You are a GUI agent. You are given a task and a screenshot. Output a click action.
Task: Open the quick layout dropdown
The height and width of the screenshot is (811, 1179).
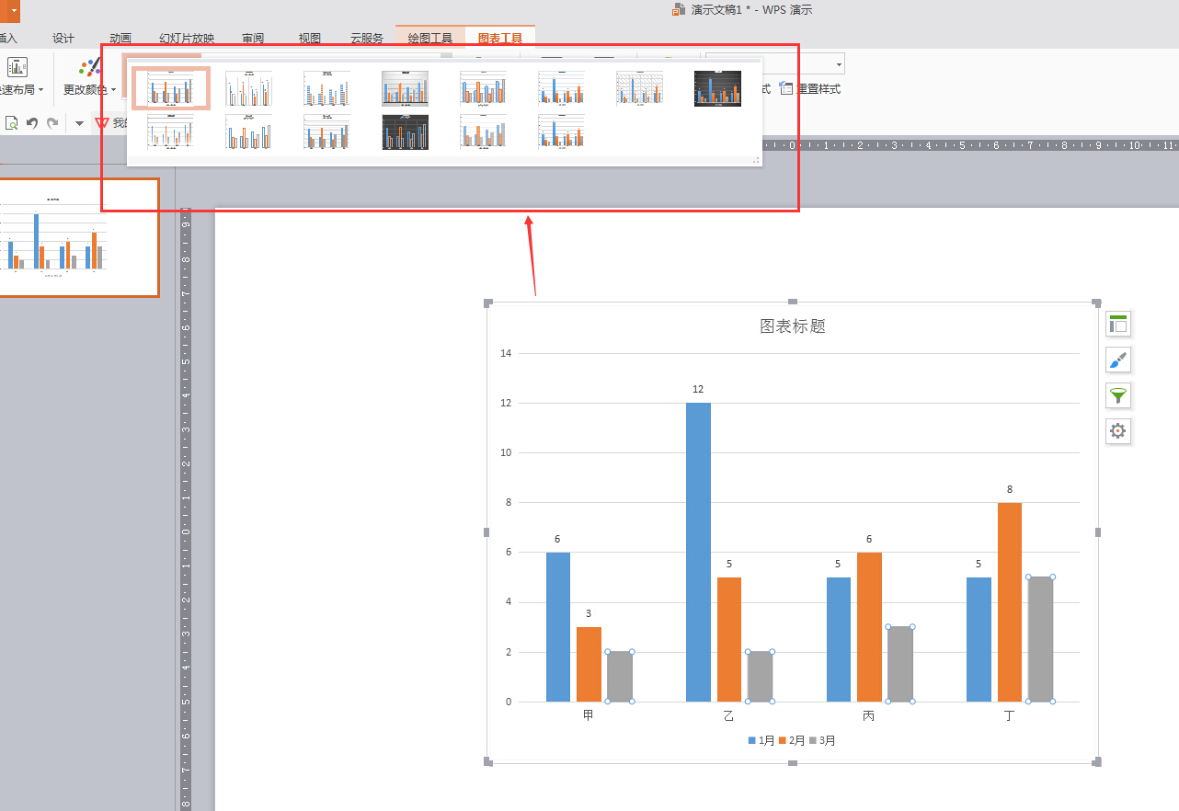point(22,89)
